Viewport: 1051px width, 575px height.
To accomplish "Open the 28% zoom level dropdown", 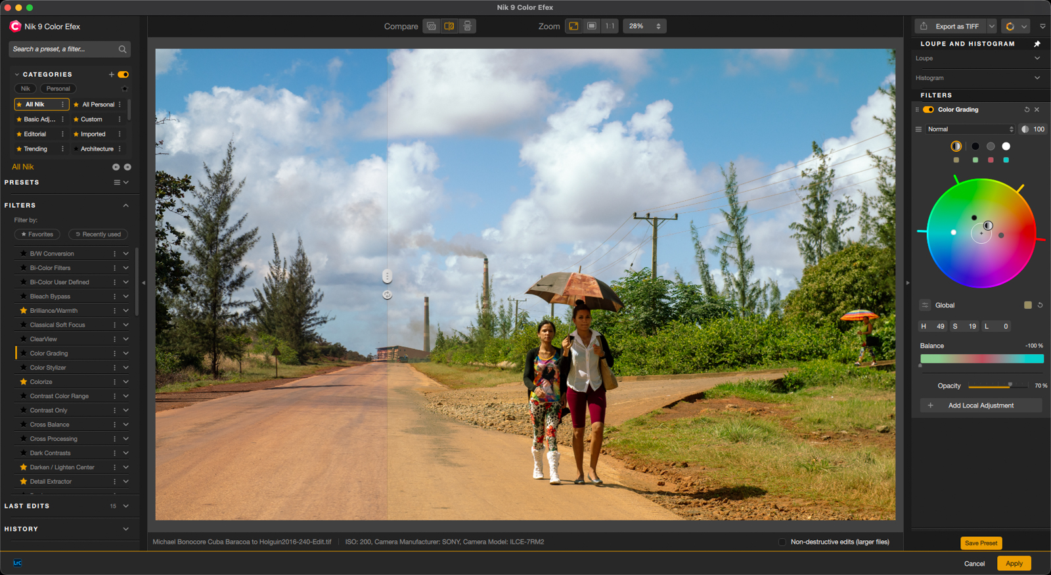I will tap(644, 26).
